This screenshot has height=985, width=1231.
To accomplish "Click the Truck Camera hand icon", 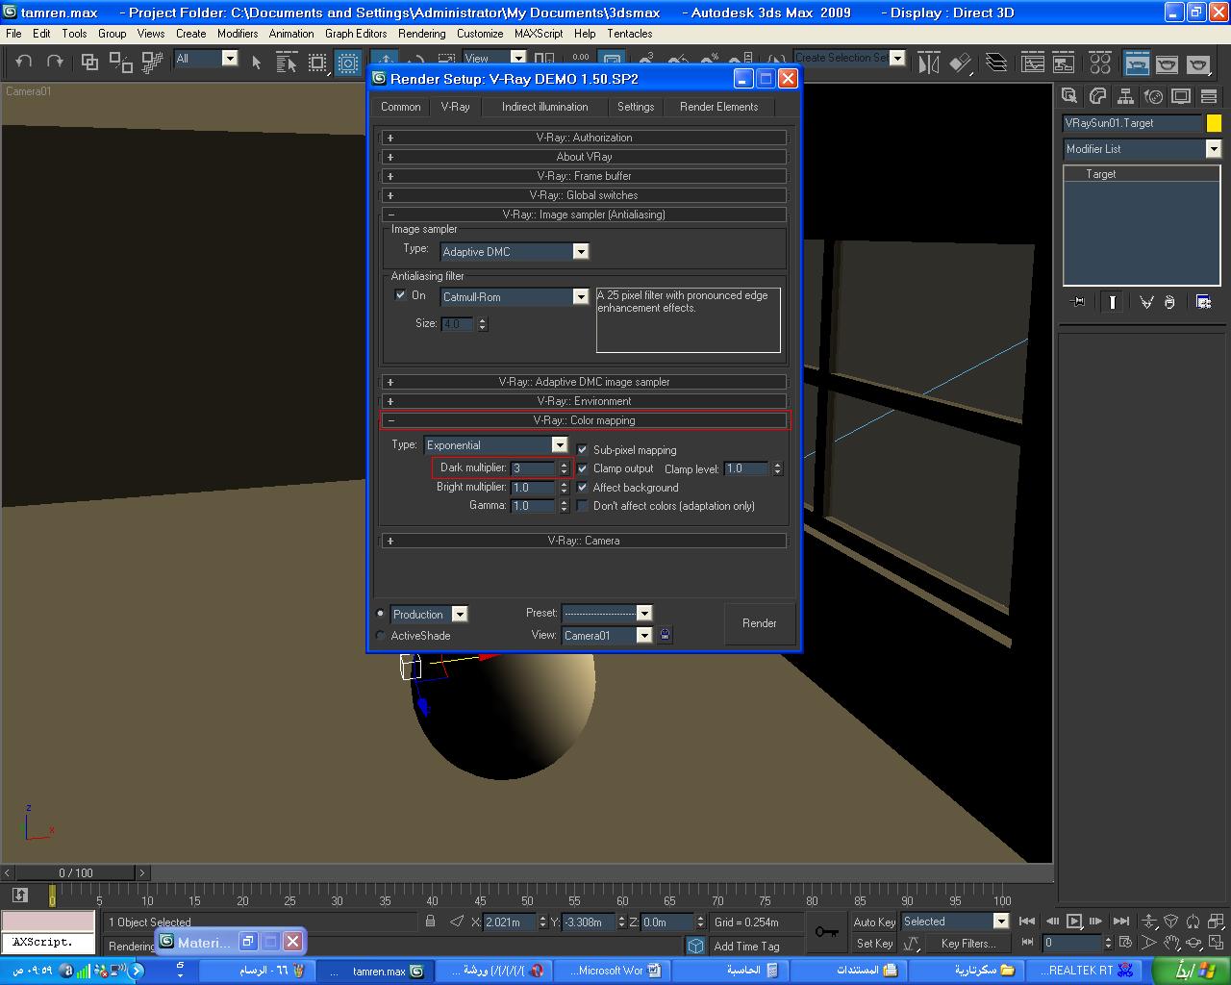I will 1170,943.
